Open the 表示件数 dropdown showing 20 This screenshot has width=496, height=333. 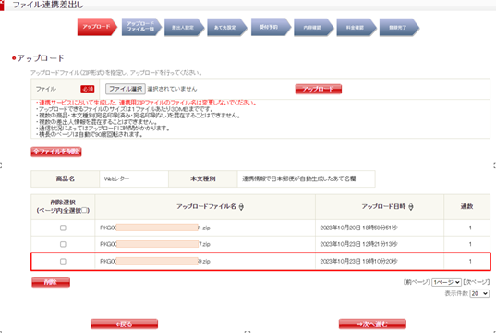479,294
